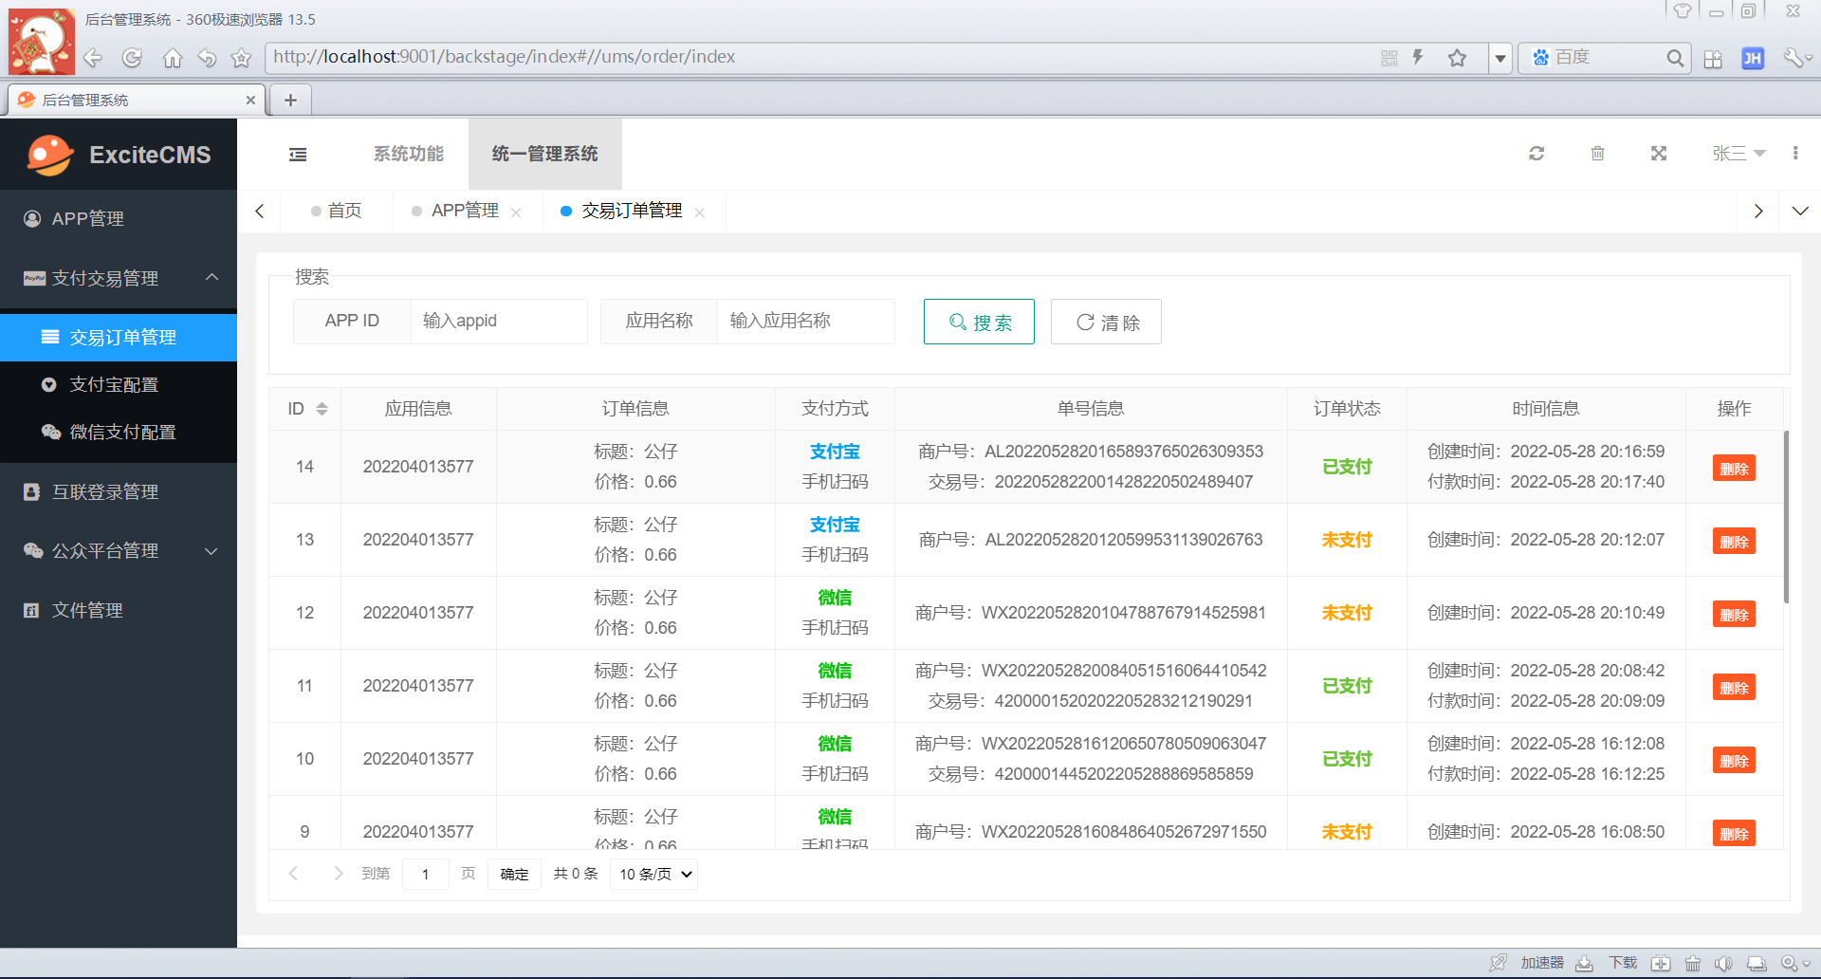Image resolution: width=1821 pixels, height=979 pixels.
Task: Collapse the 支付交易管理 sidebar menu
Action: point(119,278)
